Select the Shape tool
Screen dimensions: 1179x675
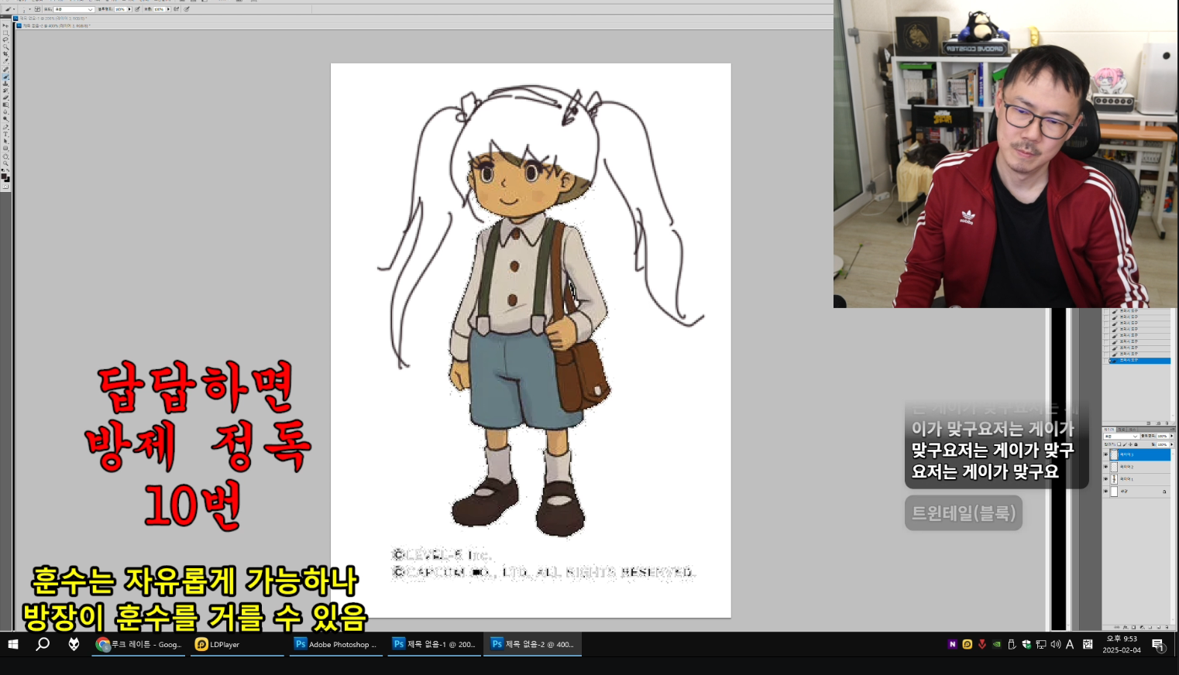coord(6,149)
